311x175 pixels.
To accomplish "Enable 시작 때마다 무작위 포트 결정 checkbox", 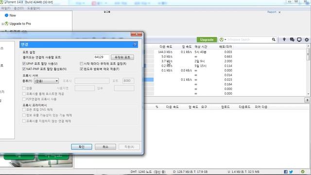I will pos(81,64).
